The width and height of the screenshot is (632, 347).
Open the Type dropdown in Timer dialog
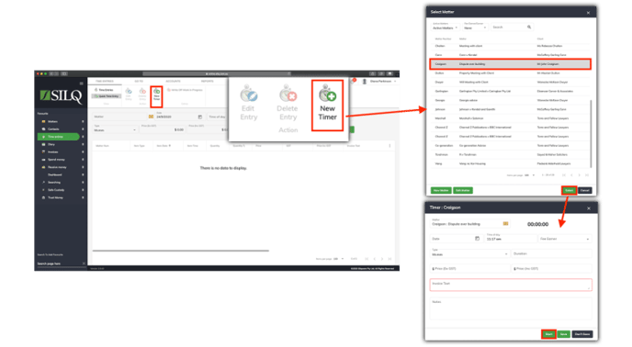pos(469,254)
